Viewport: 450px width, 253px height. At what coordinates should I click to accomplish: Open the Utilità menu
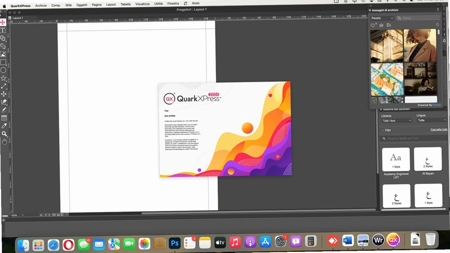159,4
